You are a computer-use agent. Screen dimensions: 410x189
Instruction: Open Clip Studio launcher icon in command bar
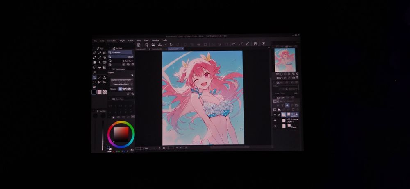[x=139, y=45]
